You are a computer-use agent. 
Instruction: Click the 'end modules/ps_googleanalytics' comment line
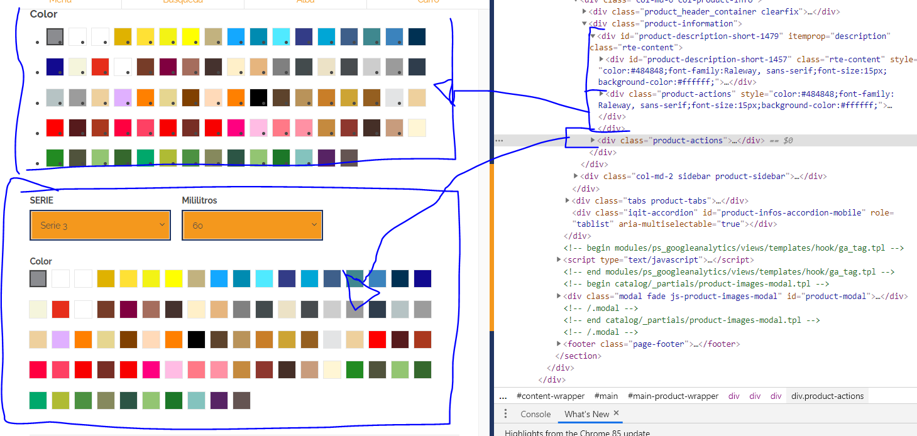point(729,271)
